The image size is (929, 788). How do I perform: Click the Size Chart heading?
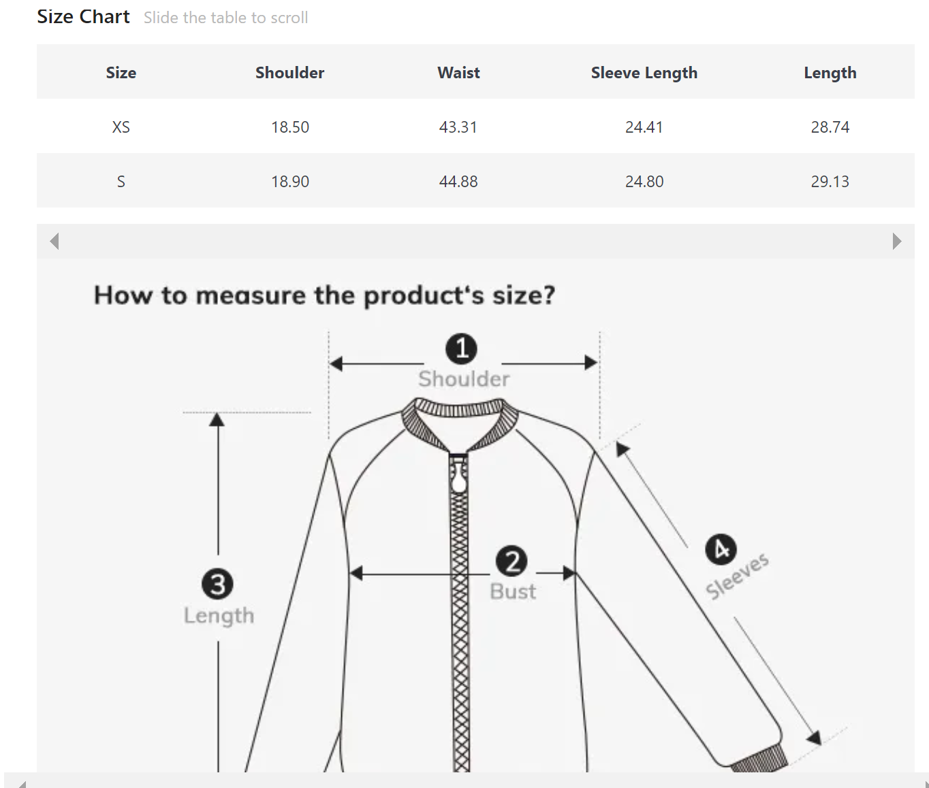[83, 17]
